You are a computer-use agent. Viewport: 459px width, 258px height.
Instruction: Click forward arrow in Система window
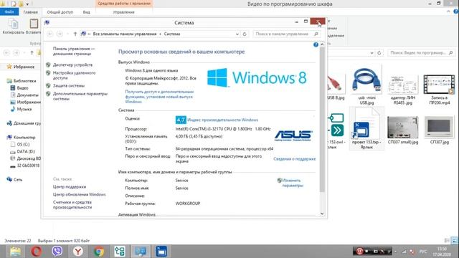[60, 34]
